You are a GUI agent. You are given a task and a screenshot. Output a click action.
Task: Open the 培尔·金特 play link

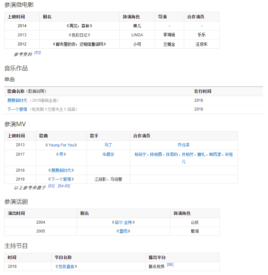[123, 222]
